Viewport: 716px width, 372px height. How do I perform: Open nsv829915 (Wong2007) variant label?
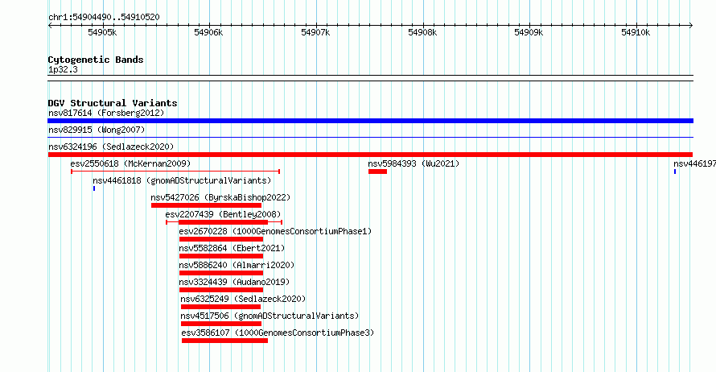click(x=97, y=130)
